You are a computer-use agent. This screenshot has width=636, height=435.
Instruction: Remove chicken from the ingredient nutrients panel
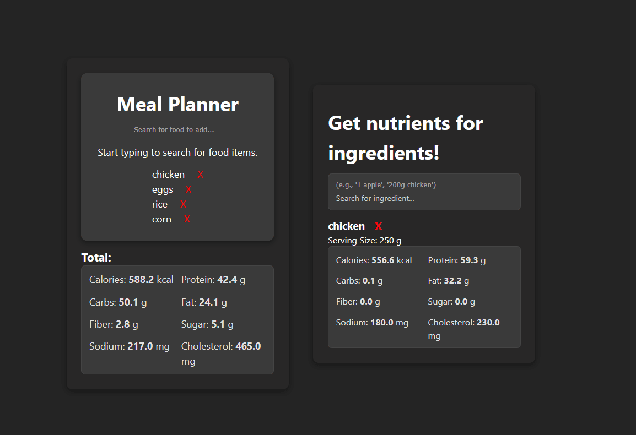pyautogui.click(x=379, y=226)
